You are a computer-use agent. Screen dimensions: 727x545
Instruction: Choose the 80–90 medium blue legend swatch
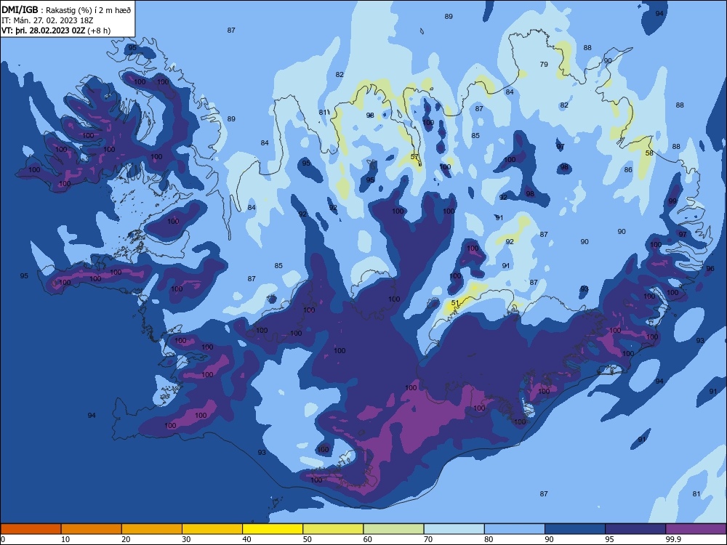click(515, 529)
